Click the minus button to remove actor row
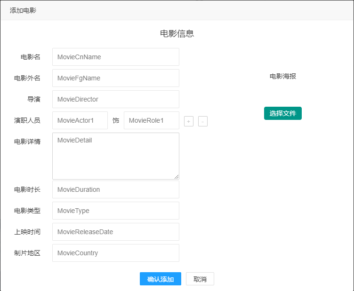The height and width of the screenshot is (291, 354). tap(203, 122)
